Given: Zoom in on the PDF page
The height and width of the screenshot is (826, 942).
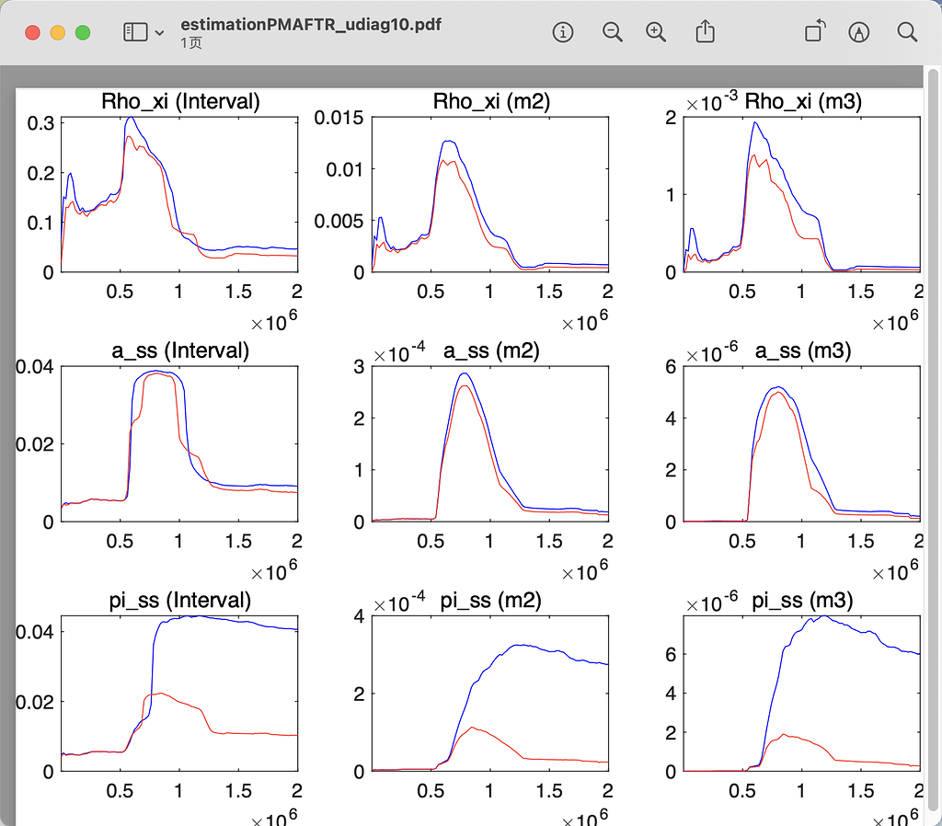Looking at the screenshot, I should [656, 31].
